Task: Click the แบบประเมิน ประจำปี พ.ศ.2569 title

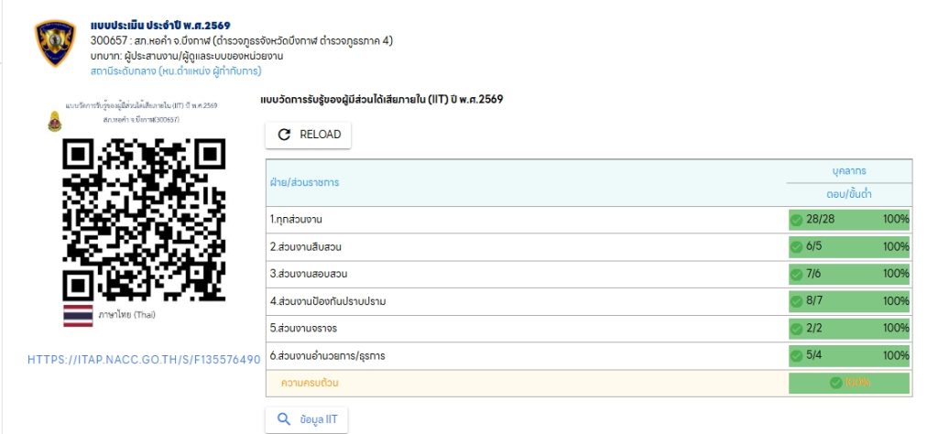Action: coord(160,26)
